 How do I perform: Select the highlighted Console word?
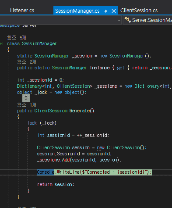pos(46,172)
